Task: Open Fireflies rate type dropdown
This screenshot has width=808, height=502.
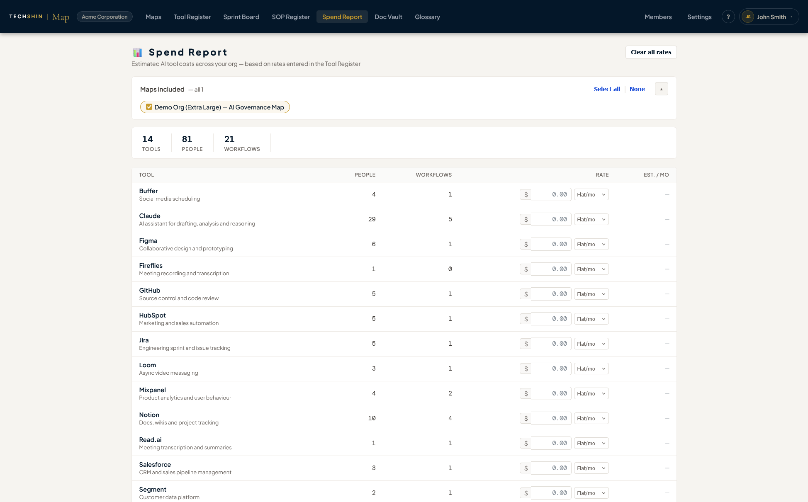Action: (591, 269)
